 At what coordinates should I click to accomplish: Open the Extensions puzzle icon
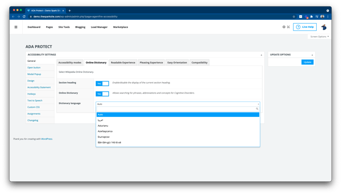(311, 16)
